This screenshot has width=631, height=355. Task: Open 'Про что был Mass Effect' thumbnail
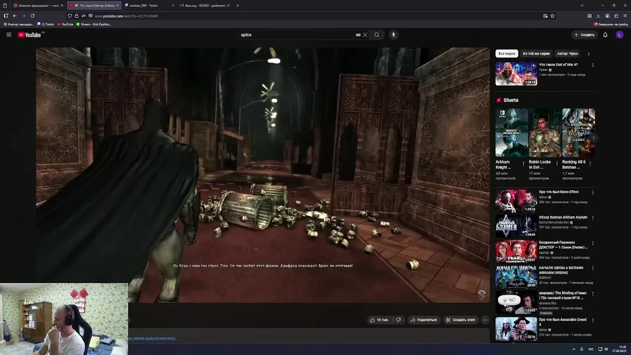[x=516, y=201]
